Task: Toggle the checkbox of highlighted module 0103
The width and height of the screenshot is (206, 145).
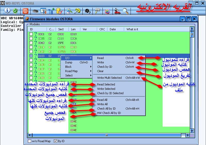Action: pyautogui.click(x=31, y=56)
